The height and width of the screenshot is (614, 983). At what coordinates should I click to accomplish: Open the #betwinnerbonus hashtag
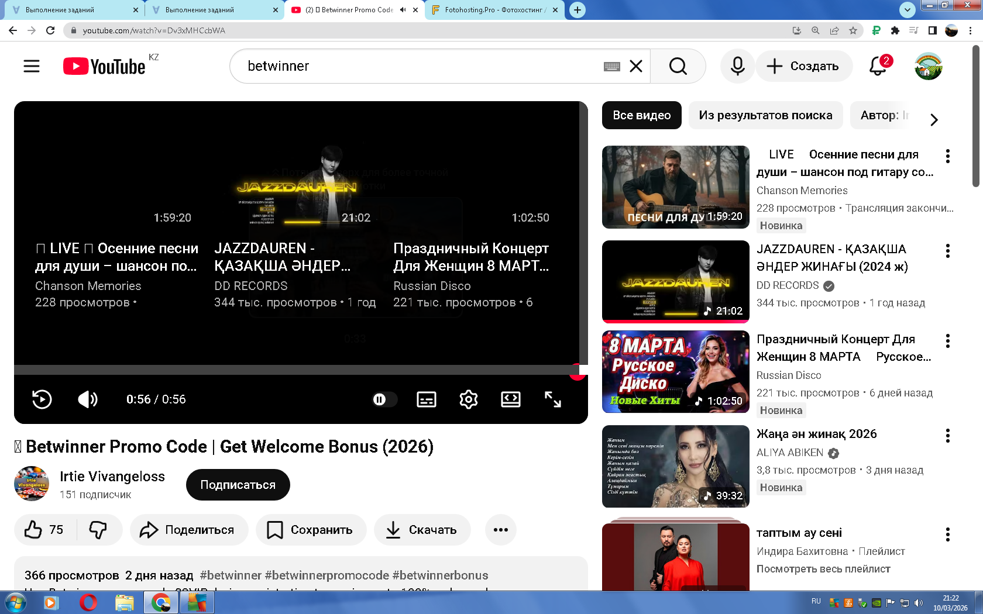click(441, 575)
